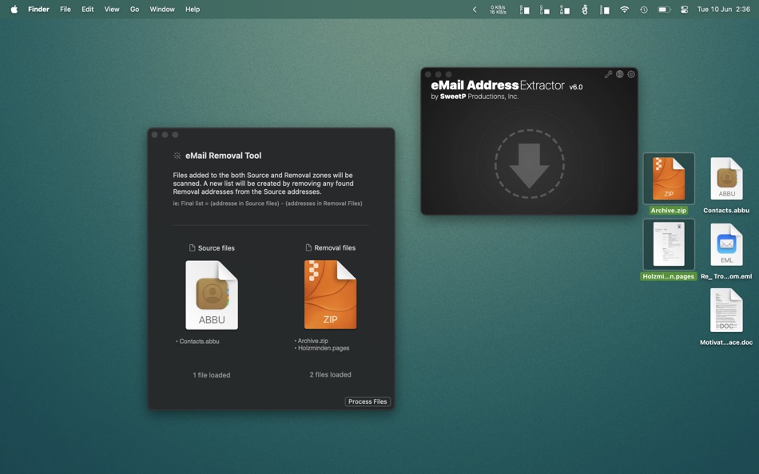Screen dimensions: 759x474
Task: Select the Archive.zip desktop file icon
Action: point(669,179)
